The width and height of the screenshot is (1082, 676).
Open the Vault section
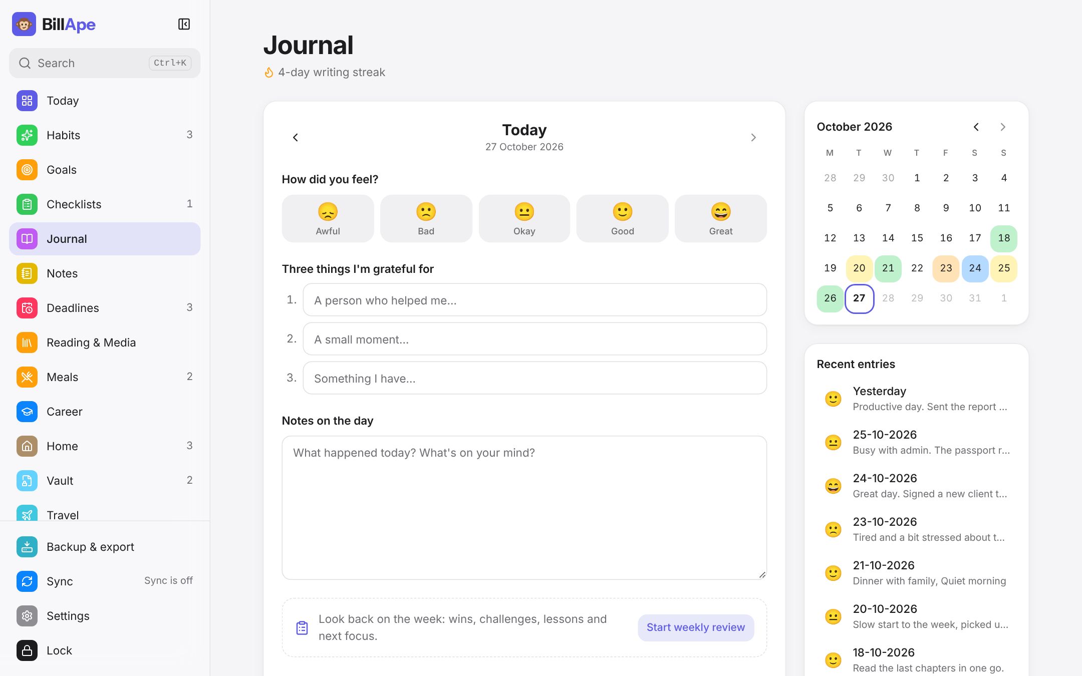click(105, 481)
